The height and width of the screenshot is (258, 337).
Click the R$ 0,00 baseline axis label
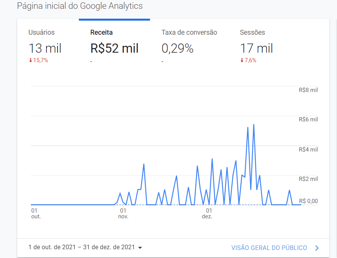pos(308,201)
